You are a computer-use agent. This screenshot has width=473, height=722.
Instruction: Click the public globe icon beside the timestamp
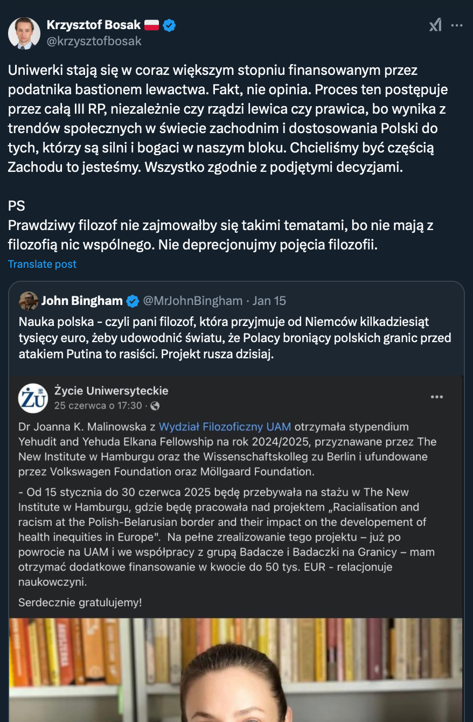click(155, 406)
